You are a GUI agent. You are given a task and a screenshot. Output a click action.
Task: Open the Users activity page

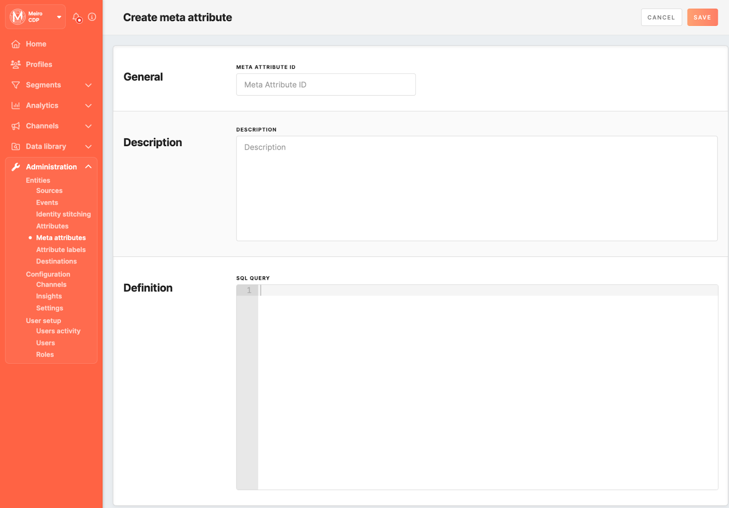tap(58, 331)
